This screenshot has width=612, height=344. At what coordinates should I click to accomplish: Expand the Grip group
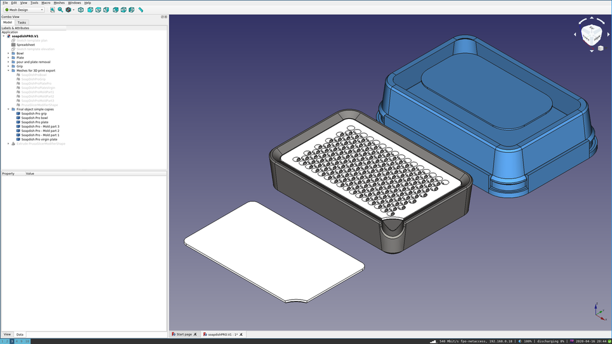(x=8, y=66)
